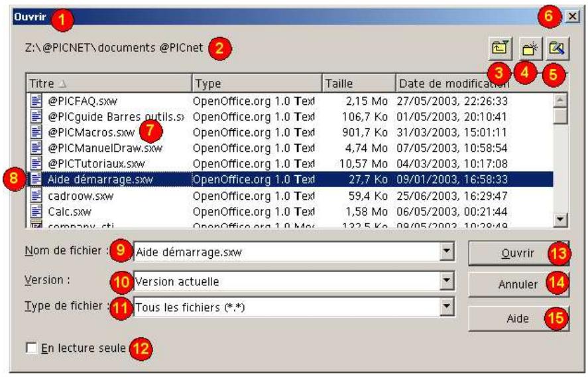This screenshot has width=588, height=377.
Task: Click document icon beside @PICMacros.sxw
Action: pyautogui.click(x=36, y=132)
